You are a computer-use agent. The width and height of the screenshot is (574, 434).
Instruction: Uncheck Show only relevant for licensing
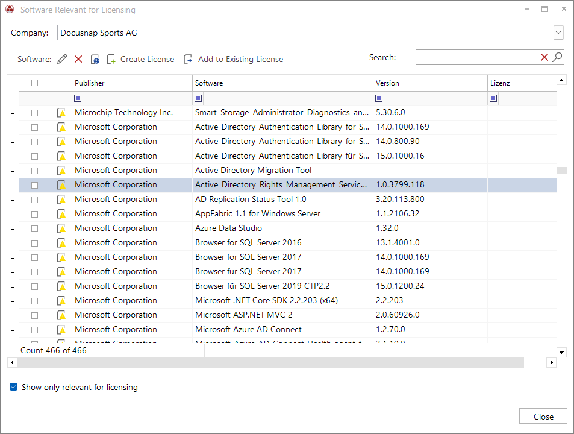point(13,387)
